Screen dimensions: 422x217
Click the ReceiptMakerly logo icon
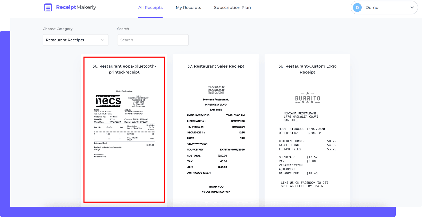(48, 7)
